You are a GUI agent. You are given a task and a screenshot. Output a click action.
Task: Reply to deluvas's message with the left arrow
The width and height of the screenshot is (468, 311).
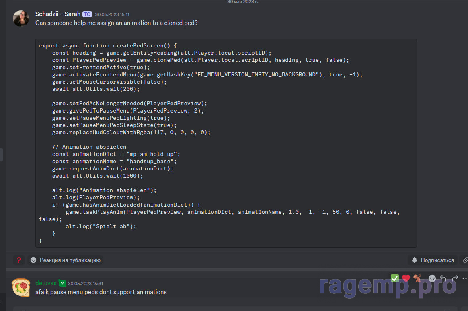(443, 278)
